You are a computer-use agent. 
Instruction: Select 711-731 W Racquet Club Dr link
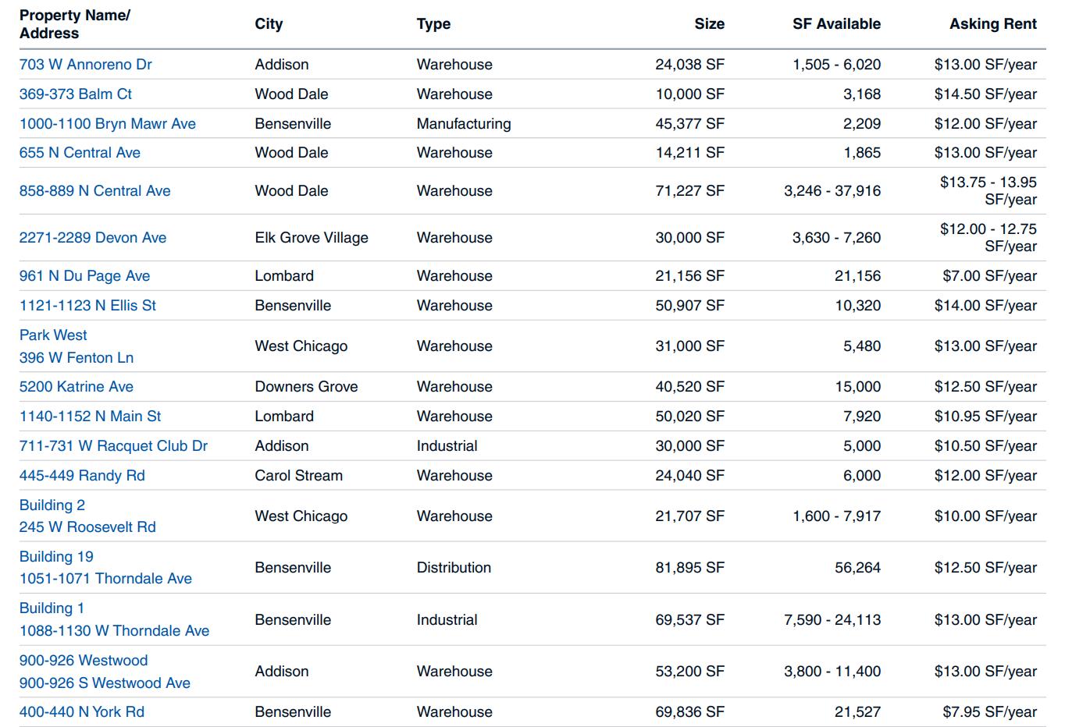[113, 446]
